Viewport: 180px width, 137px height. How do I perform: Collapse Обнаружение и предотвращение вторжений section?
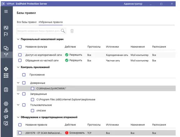(18, 117)
